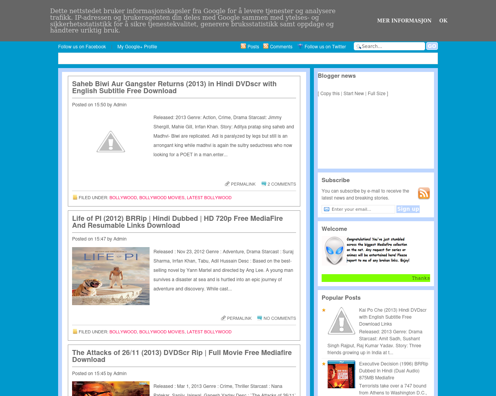Open the Life of PI poster thumbnail

click(111, 276)
